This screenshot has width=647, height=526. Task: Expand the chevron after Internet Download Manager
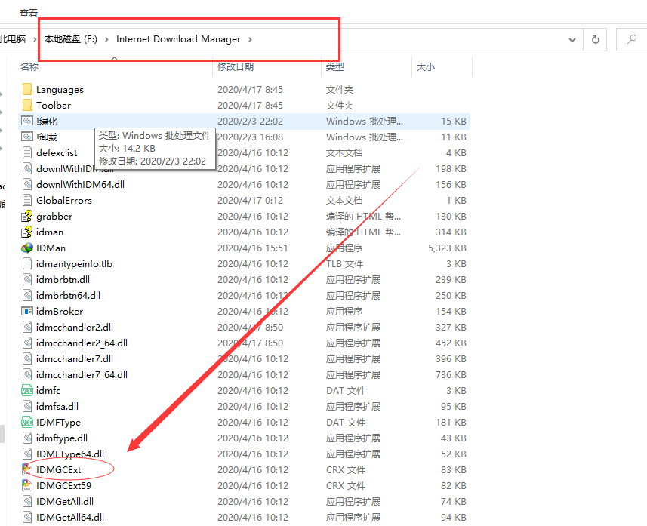(250, 39)
